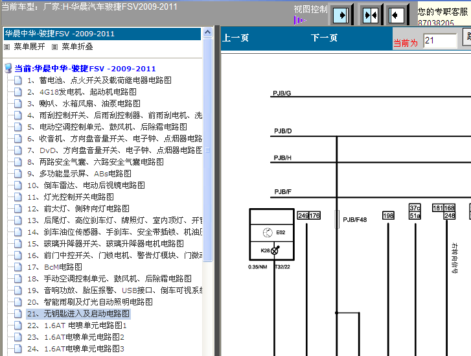Click page icon for item 11 灯光控制开关
471x356 pixels.
click(x=18, y=197)
